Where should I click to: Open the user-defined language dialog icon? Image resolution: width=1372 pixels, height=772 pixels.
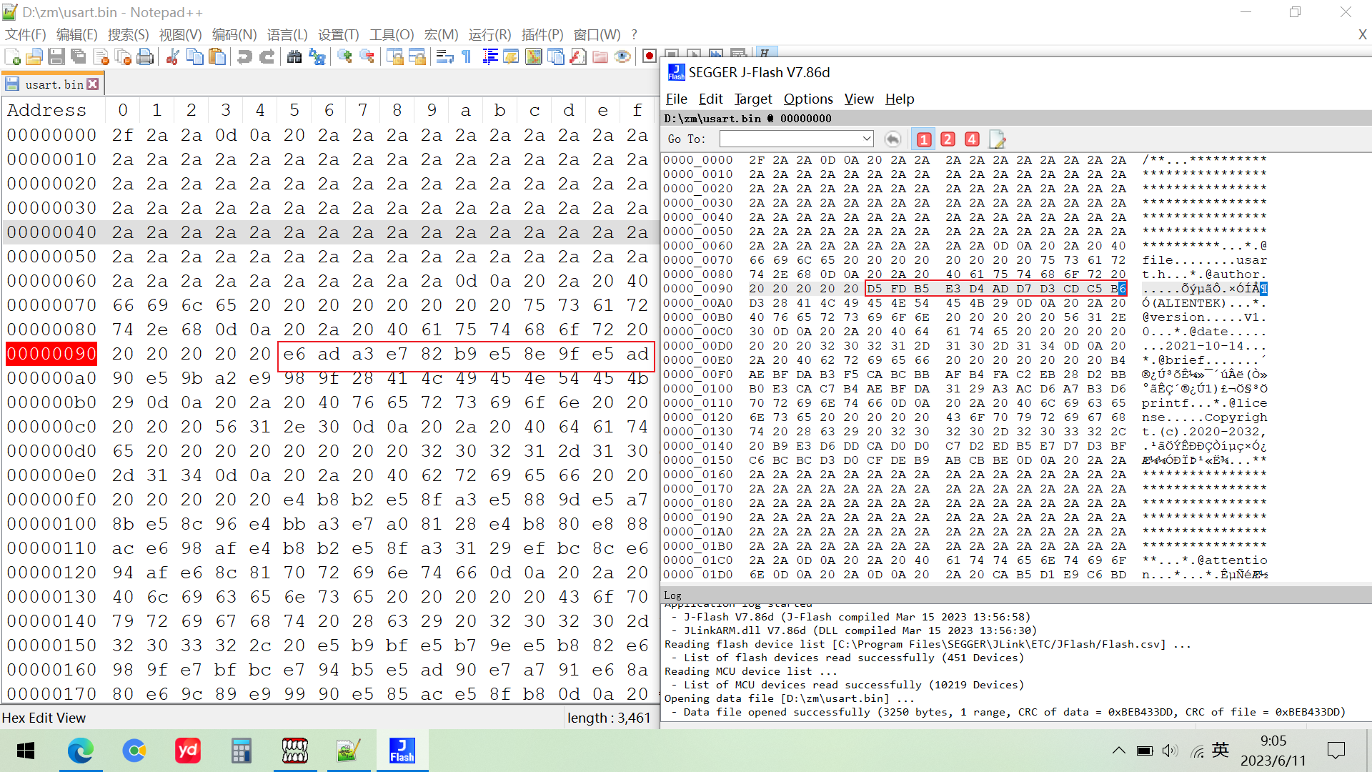511,56
